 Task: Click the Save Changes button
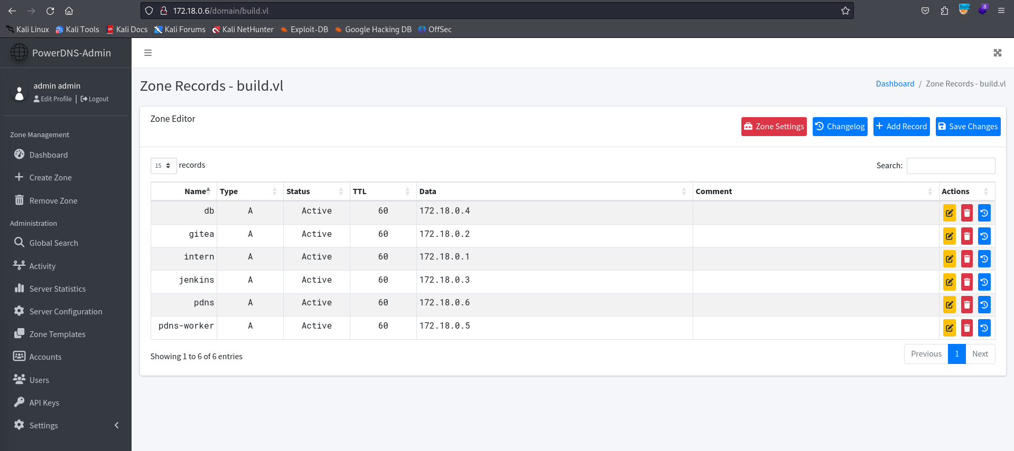click(x=968, y=127)
